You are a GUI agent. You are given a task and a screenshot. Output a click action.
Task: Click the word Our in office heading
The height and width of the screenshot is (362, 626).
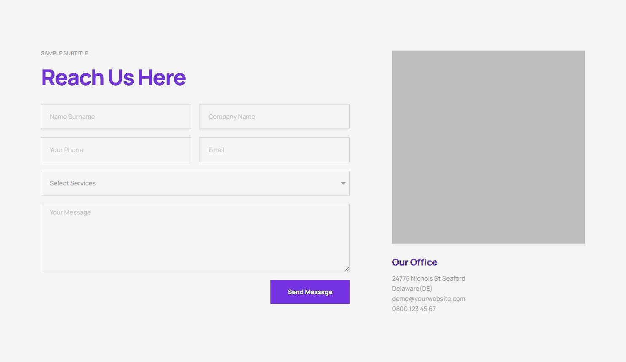[400, 263]
